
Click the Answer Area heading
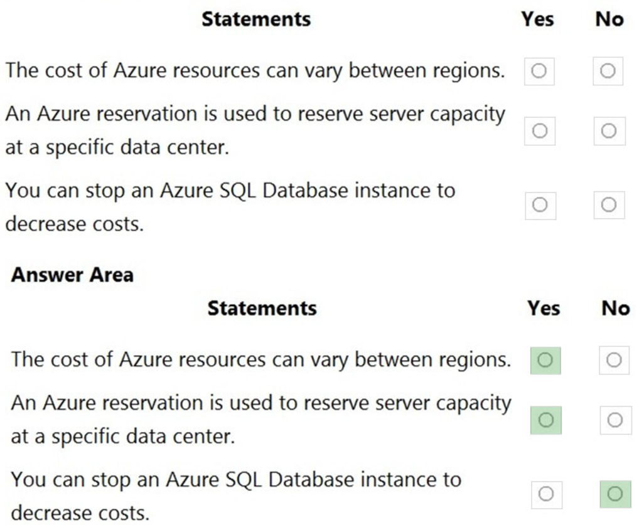coord(70,274)
